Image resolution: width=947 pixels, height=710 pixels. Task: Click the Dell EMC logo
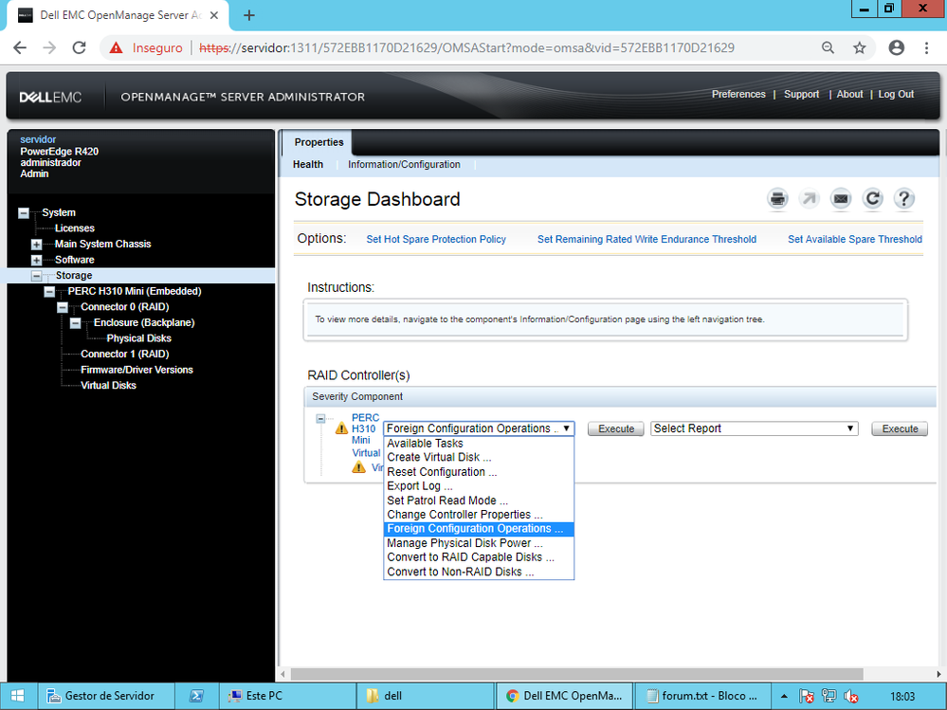coord(50,98)
